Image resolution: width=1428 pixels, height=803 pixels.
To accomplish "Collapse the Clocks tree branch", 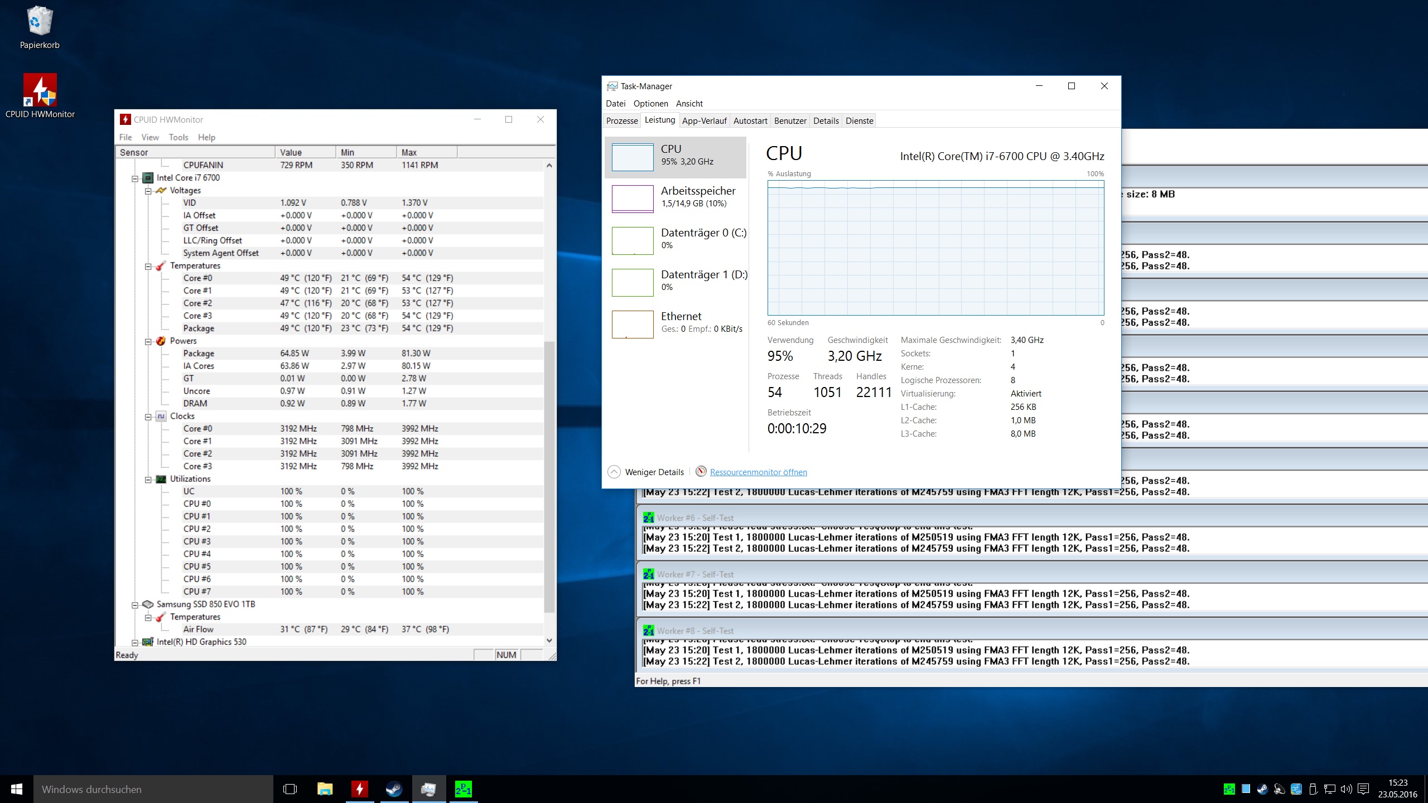I will click(x=148, y=417).
